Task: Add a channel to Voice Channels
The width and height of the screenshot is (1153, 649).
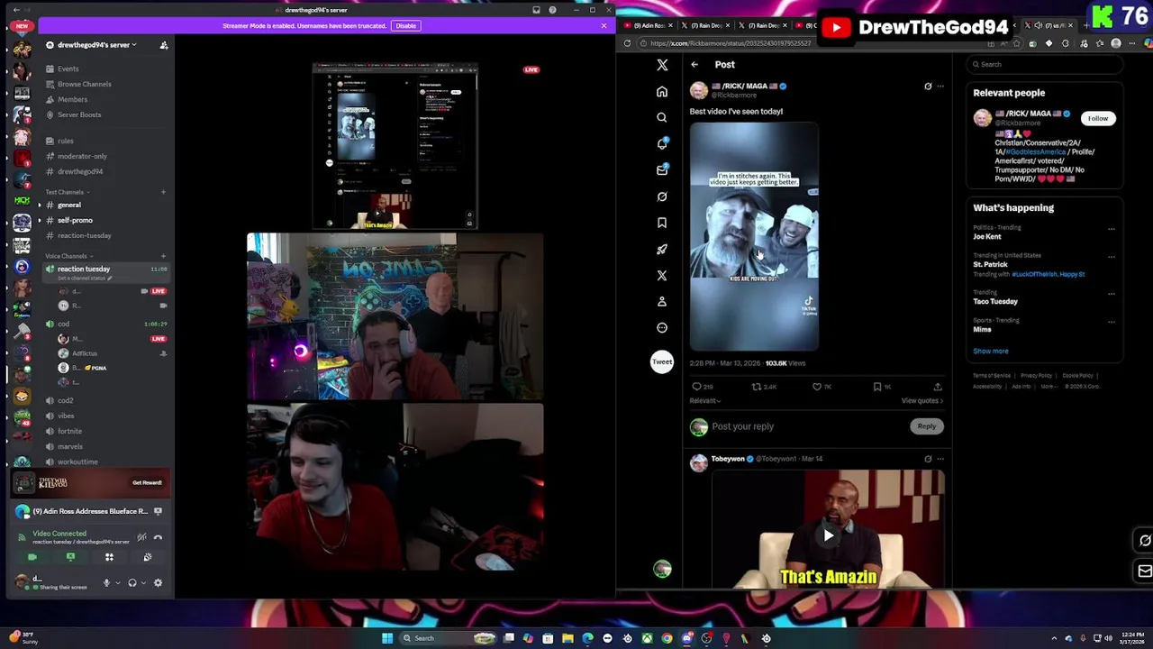Action: pos(163,256)
